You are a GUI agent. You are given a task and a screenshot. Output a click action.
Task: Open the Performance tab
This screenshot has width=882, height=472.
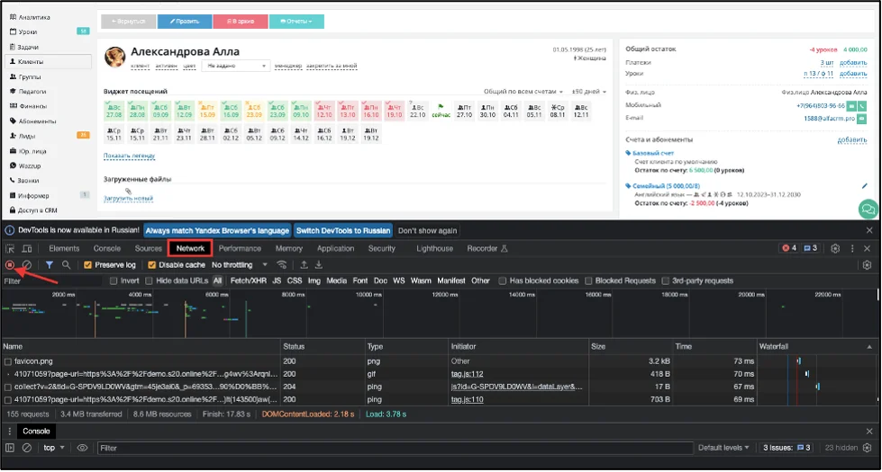coord(240,249)
